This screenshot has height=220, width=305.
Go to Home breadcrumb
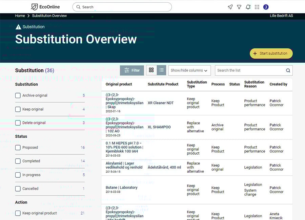pyautogui.click(x=20, y=16)
